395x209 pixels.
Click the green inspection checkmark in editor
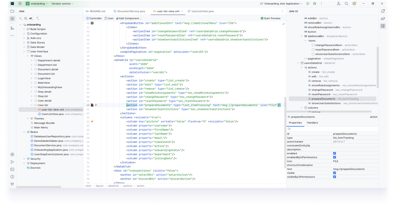point(283,24)
